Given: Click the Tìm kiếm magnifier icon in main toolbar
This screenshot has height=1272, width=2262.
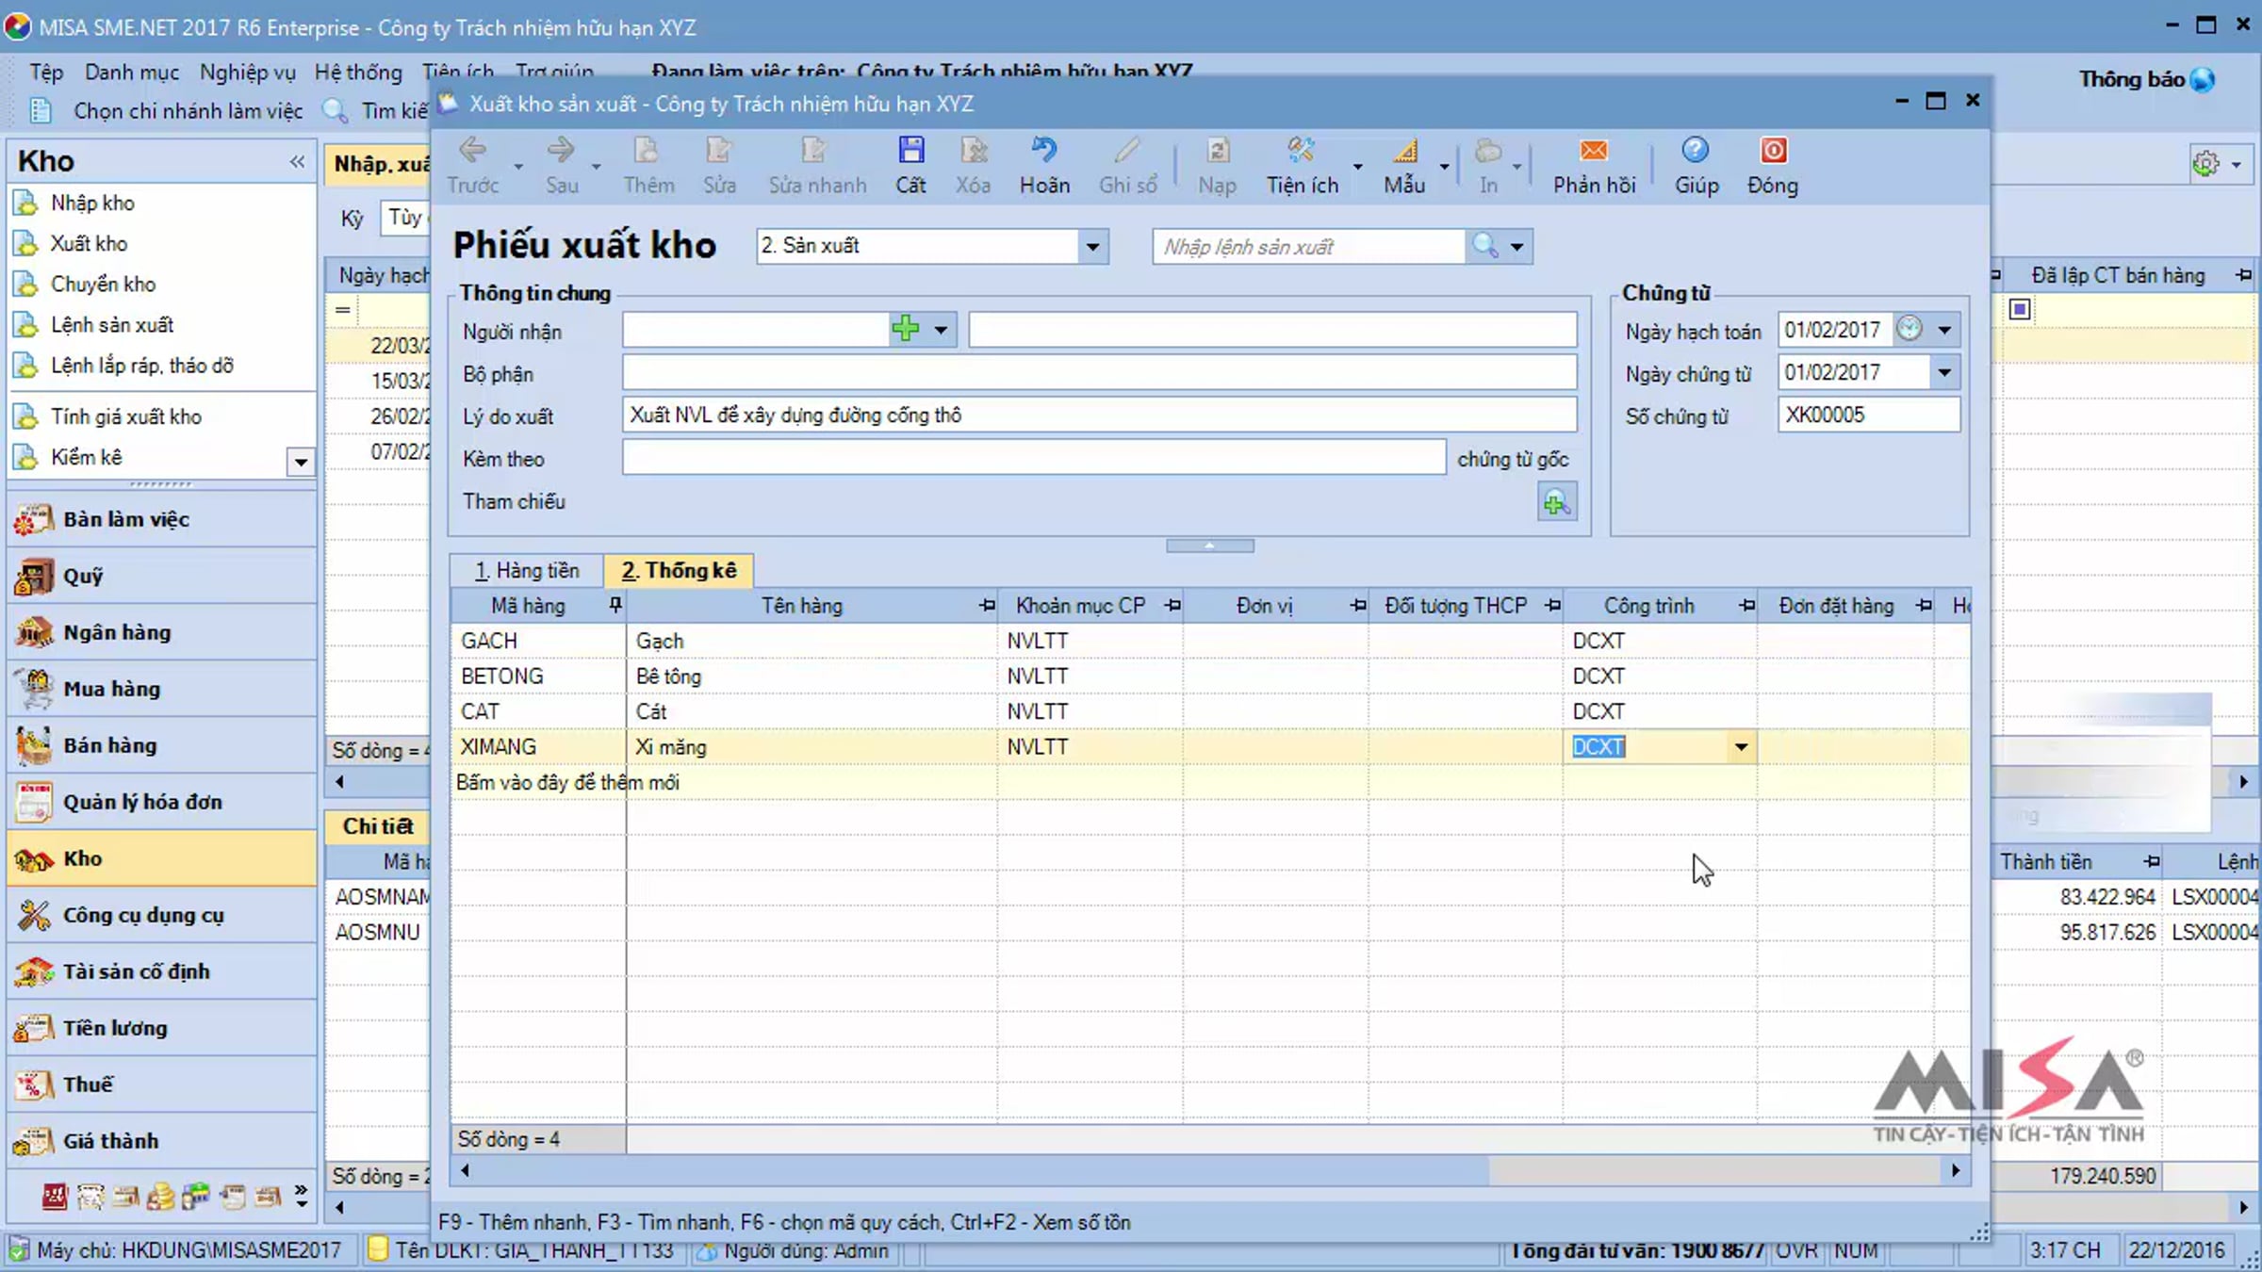Looking at the screenshot, I should 336,110.
